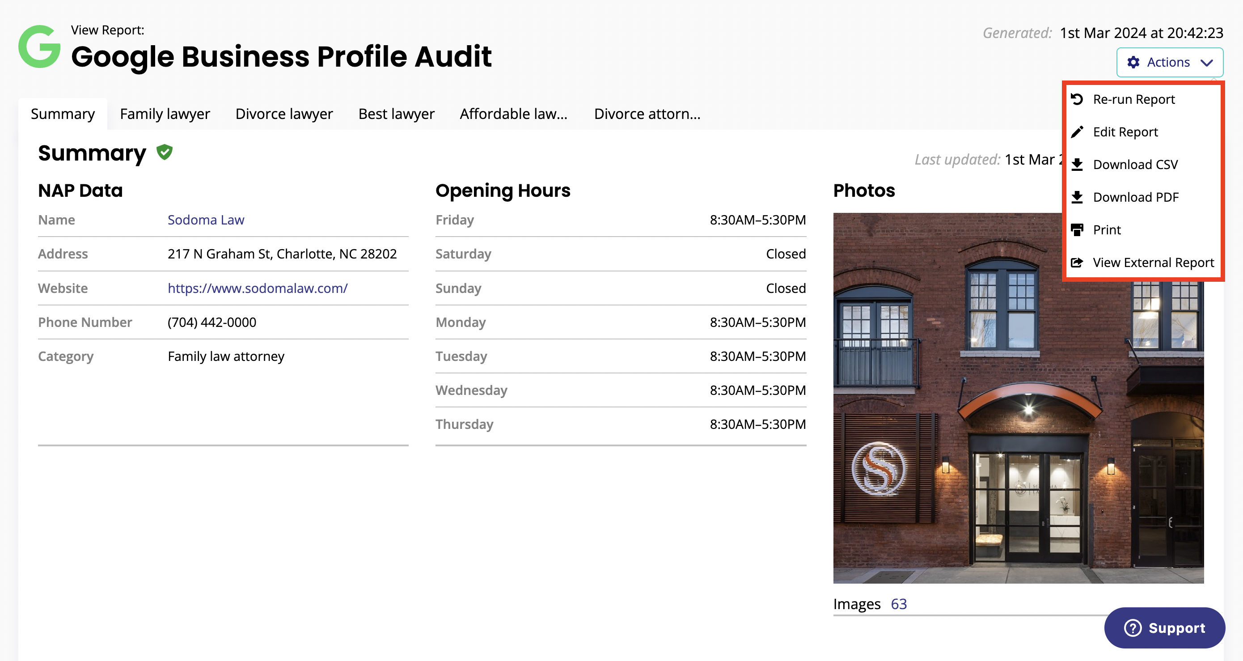Click the Edit Report pencil icon
This screenshot has height=661, width=1243.
coord(1077,132)
